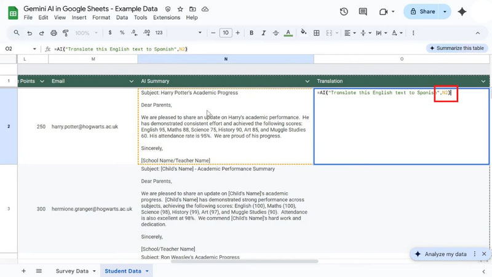Toggle italic formatting

pos(264,33)
